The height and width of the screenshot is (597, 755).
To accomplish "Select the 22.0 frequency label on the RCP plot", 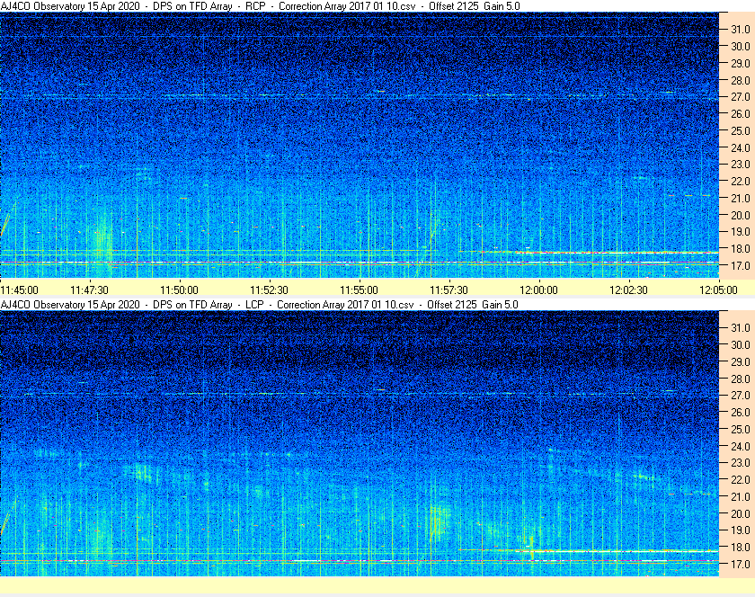I will [741, 182].
